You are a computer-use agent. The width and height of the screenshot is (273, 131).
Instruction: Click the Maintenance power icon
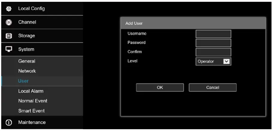pyautogui.click(x=9, y=122)
